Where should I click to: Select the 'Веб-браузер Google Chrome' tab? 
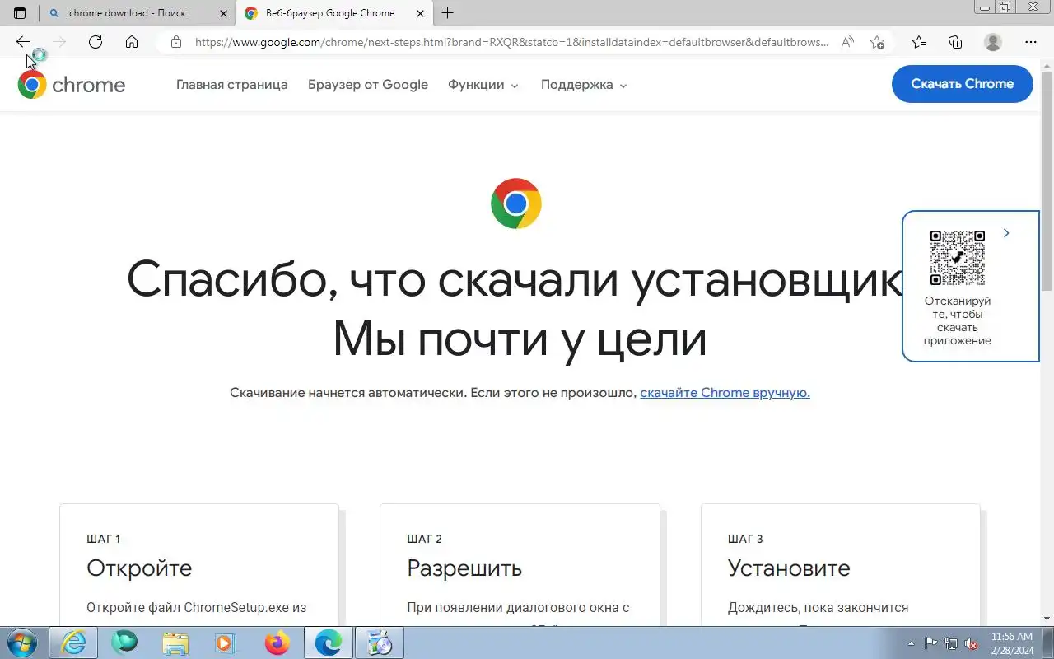[333, 13]
